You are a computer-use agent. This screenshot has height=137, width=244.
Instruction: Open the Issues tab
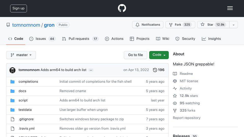(42, 39)
